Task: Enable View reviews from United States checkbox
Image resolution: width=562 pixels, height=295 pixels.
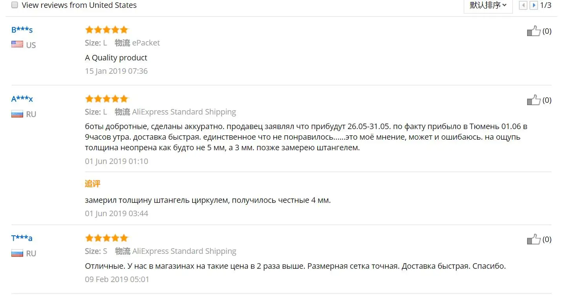Action: tap(15, 5)
